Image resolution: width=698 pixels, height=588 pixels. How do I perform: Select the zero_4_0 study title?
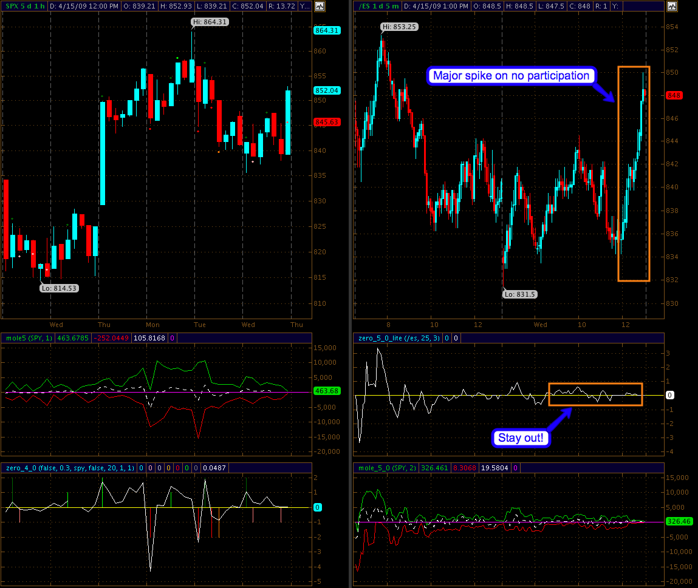[x=68, y=468]
